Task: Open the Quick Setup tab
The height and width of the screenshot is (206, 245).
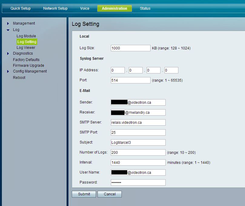Action: tap(21, 8)
